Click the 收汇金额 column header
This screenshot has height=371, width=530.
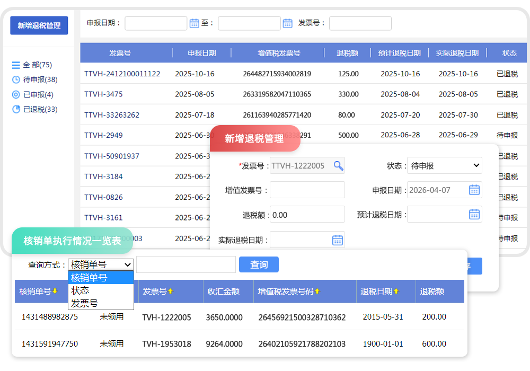(224, 291)
